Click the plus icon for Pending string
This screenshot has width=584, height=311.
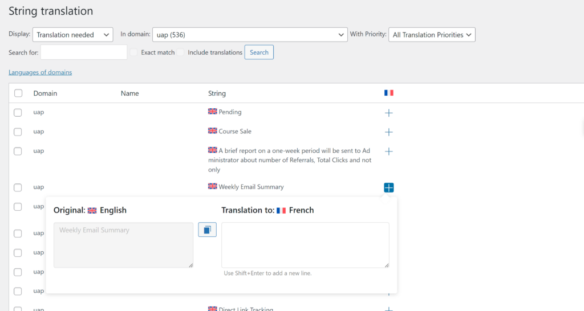(x=388, y=113)
